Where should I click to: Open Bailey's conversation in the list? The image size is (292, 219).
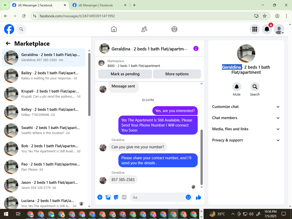(x=44, y=76)
